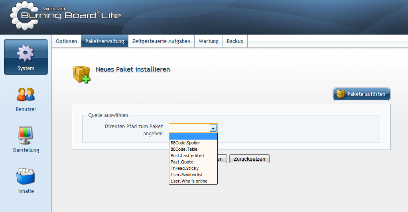Select the Paketverwaltung tab

click(104, 41)
